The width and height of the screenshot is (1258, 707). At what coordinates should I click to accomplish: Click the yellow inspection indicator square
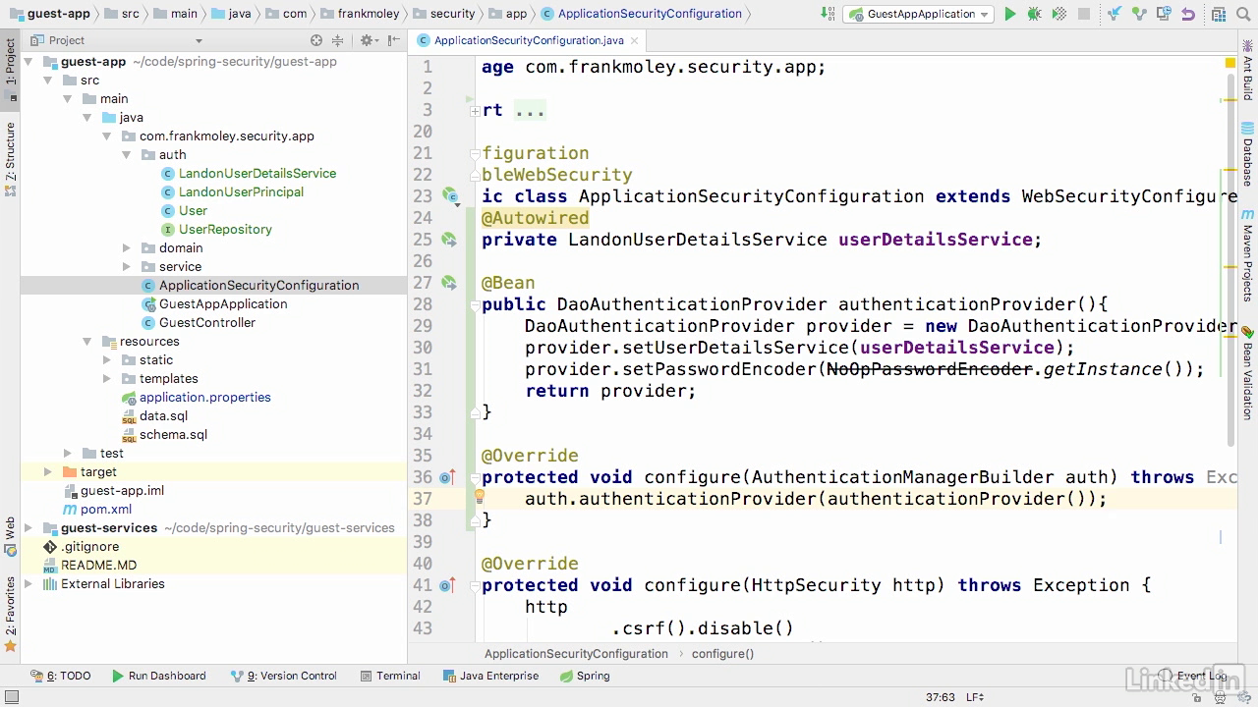coord(1229,63)
